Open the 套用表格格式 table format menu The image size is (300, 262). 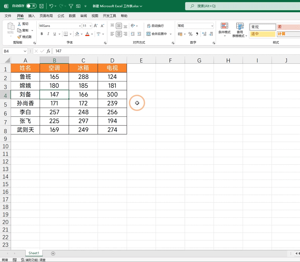[240, 30]
